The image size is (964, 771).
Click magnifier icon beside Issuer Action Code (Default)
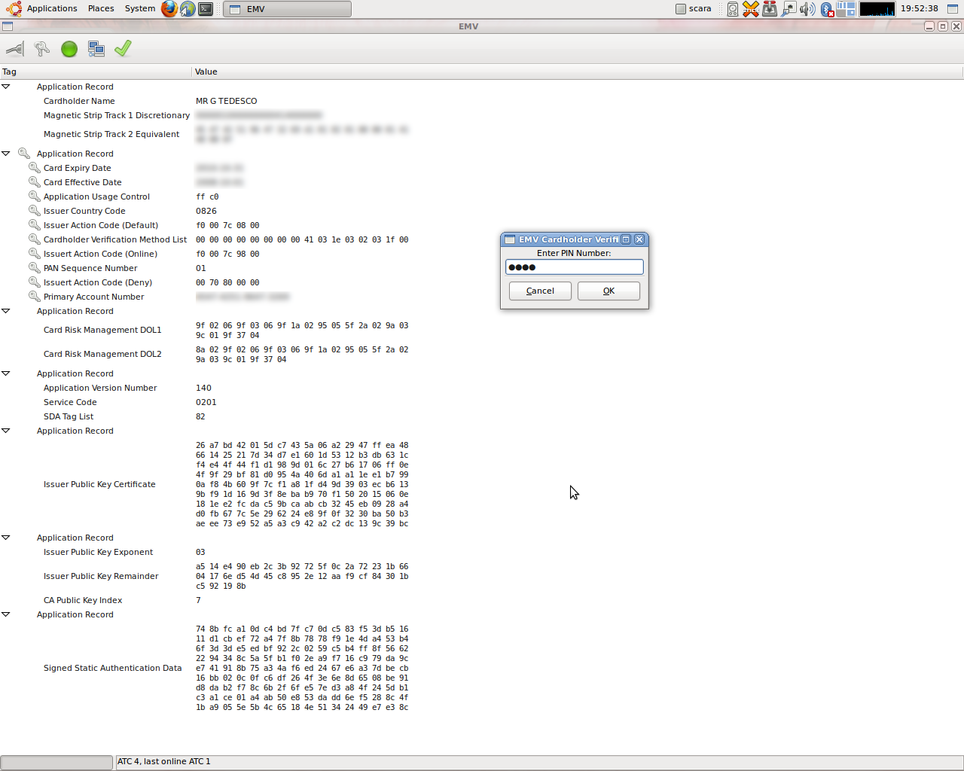point(34,225)
